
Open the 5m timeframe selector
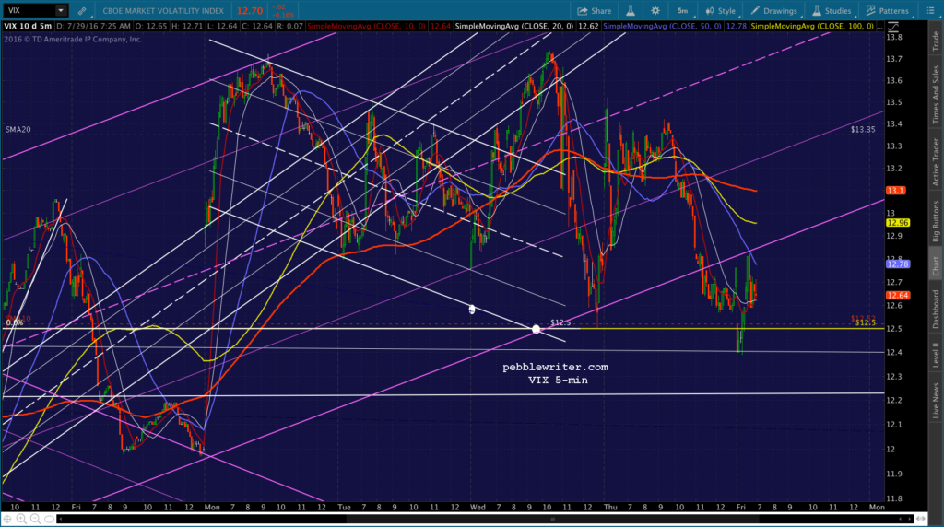click(683, 11)
